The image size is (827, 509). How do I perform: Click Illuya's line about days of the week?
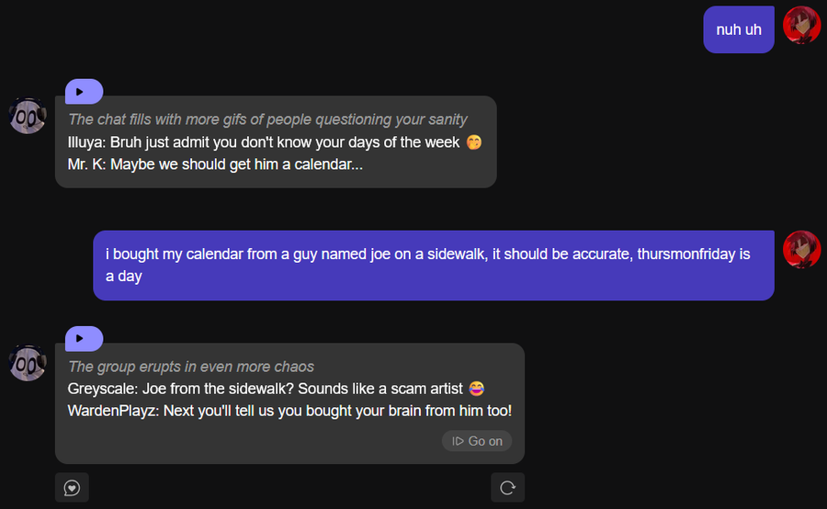click(264, 142)
